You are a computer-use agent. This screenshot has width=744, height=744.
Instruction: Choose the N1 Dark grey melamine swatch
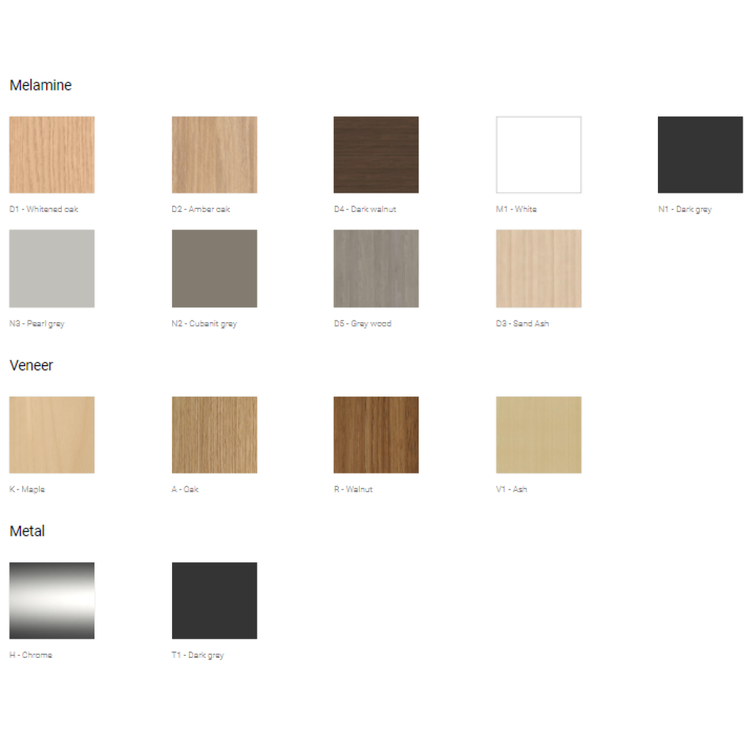[x=700, y=155]
